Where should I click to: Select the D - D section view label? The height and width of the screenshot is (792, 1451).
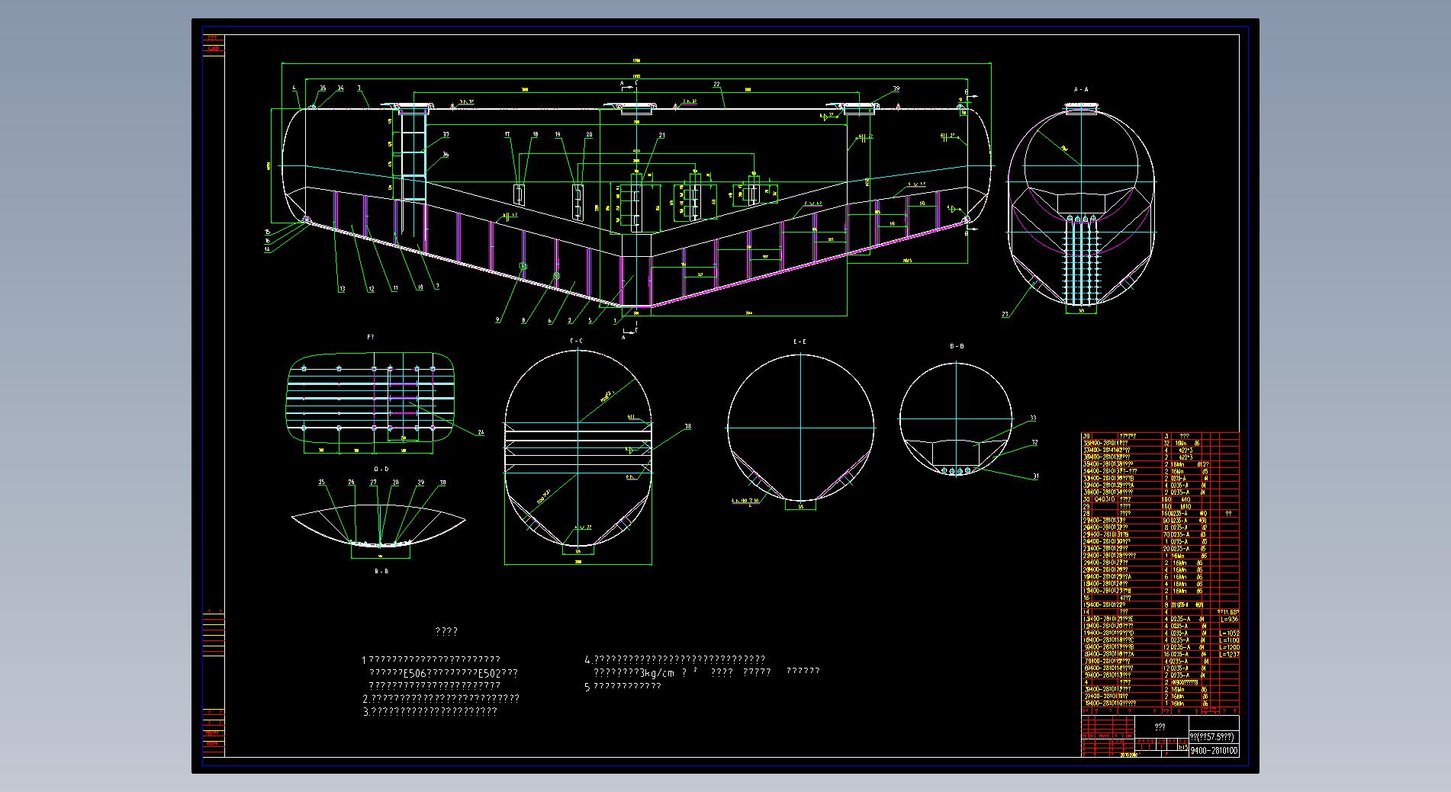[381, 470]
